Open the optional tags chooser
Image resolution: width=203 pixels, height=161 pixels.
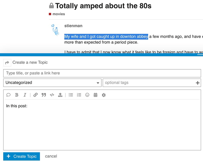click(152, 83)
